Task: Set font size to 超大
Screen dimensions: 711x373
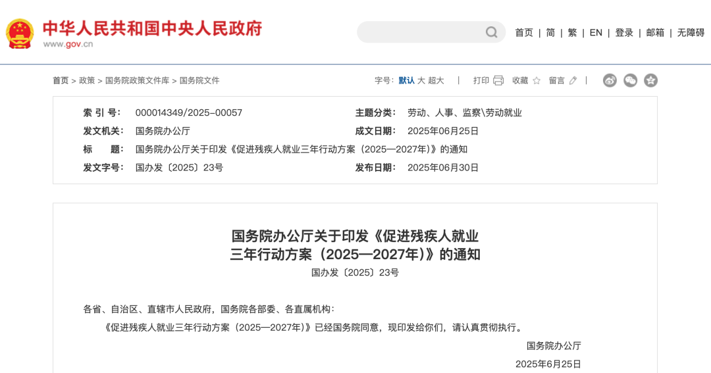Action: click(436, 80)
